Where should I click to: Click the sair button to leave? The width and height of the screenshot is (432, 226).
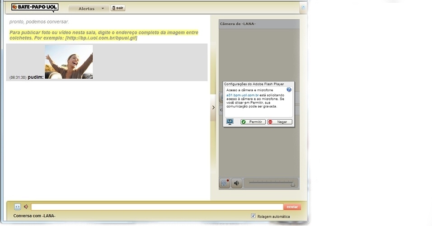click(x=117, y=8)
